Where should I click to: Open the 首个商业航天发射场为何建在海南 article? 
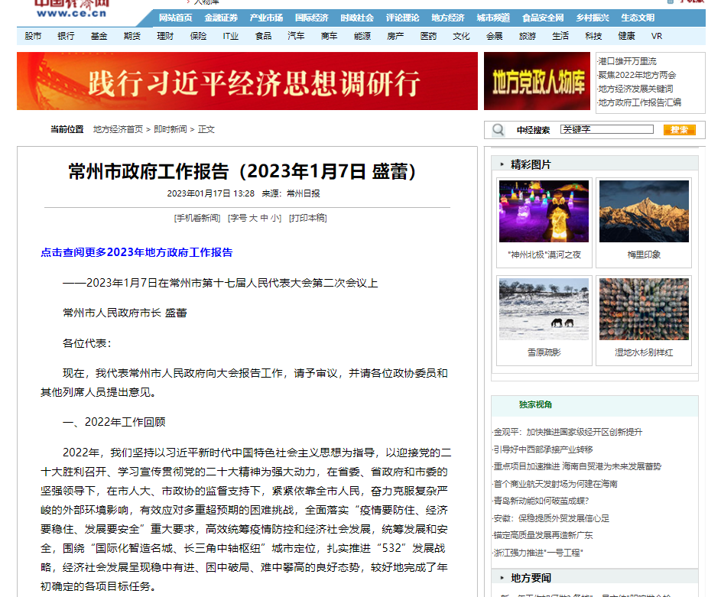coord(555,484)
